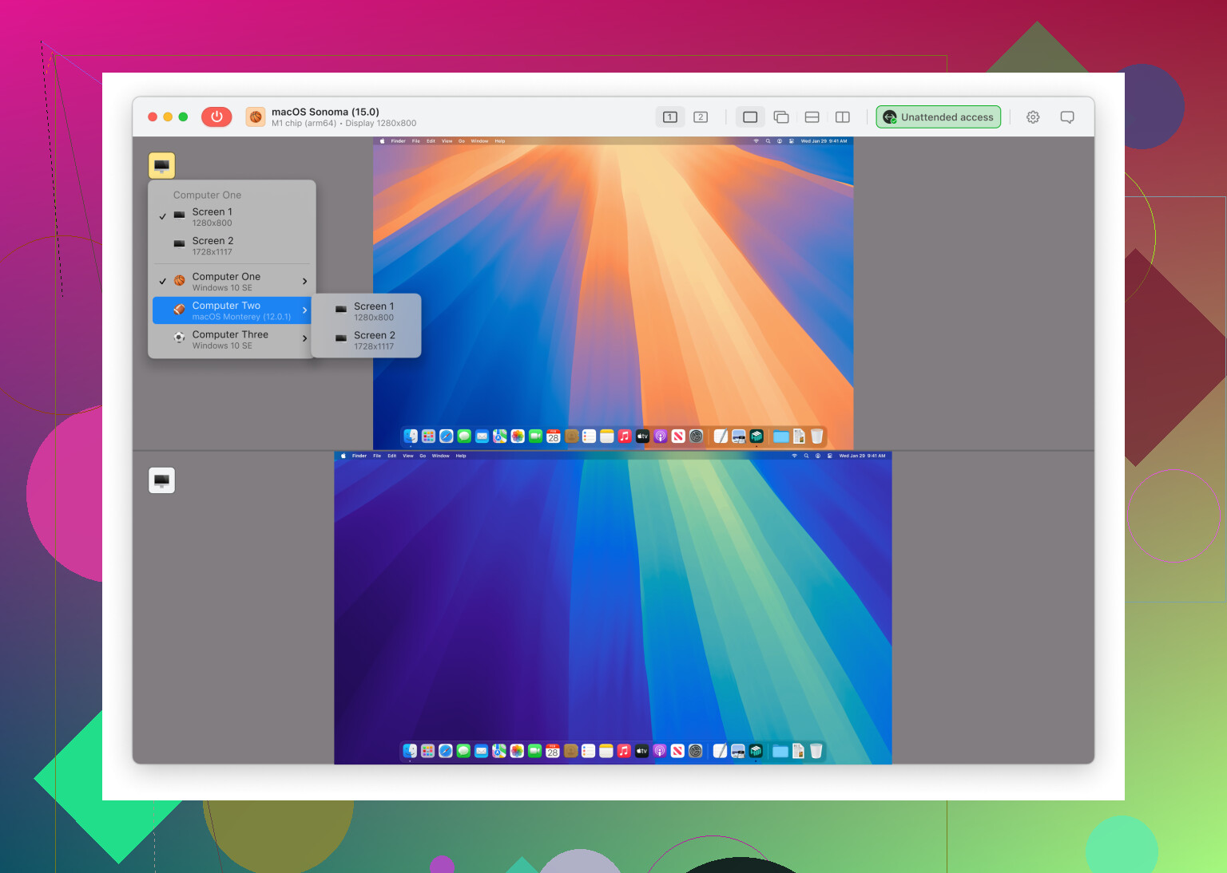Open Photos in the upper remote screen dock

(518, 436)
